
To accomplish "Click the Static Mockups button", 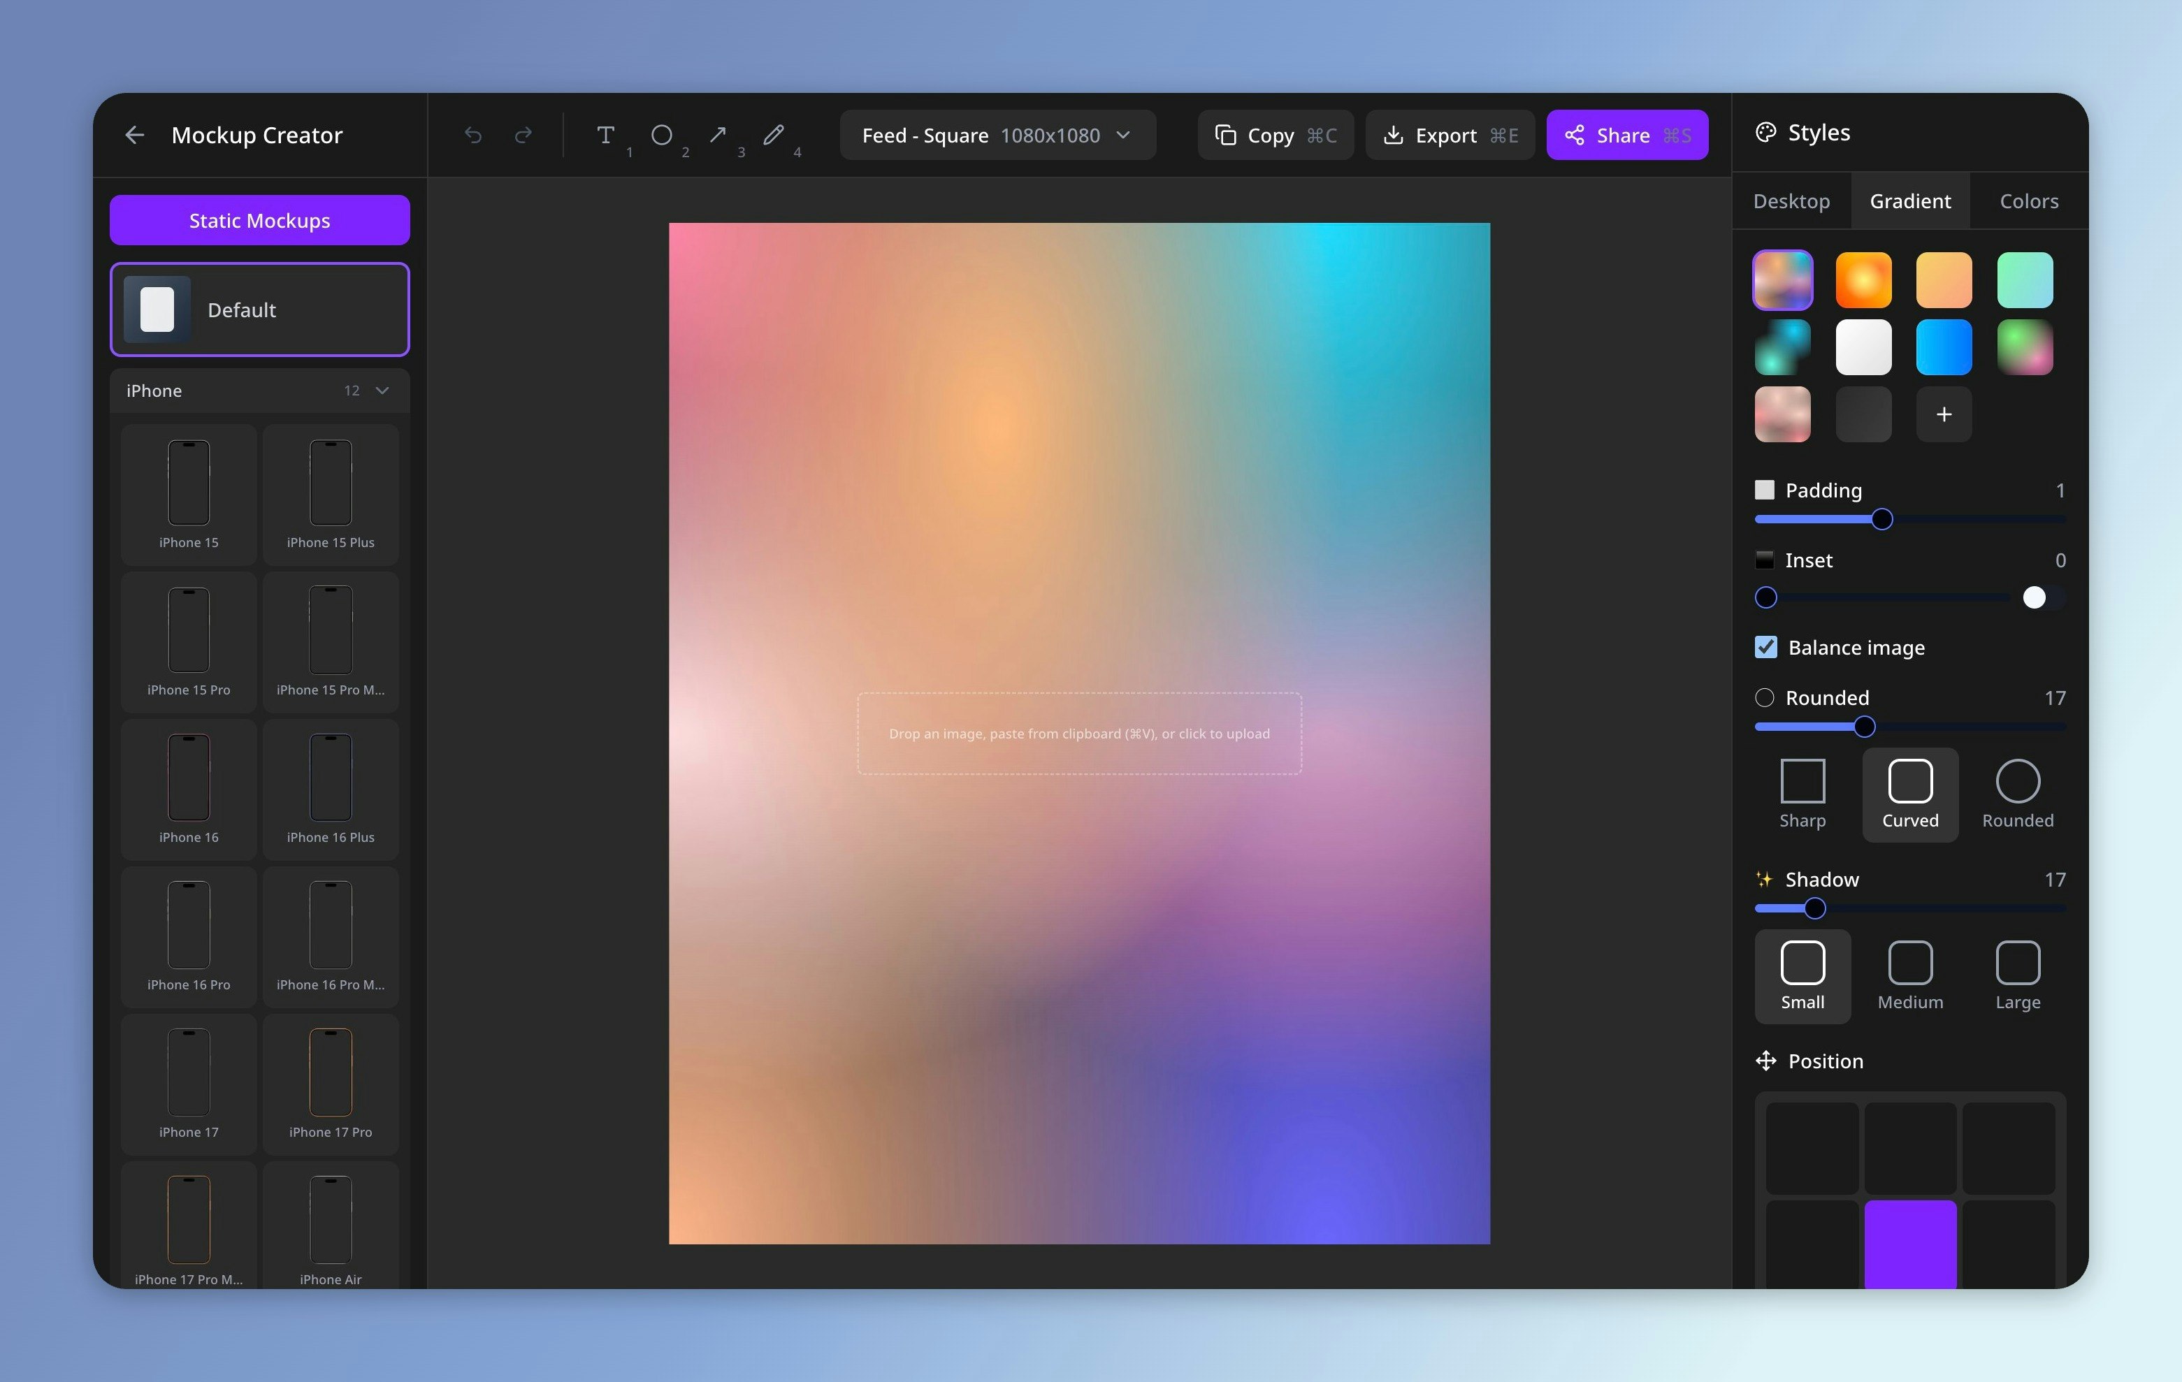I will (x=259, y=219).
